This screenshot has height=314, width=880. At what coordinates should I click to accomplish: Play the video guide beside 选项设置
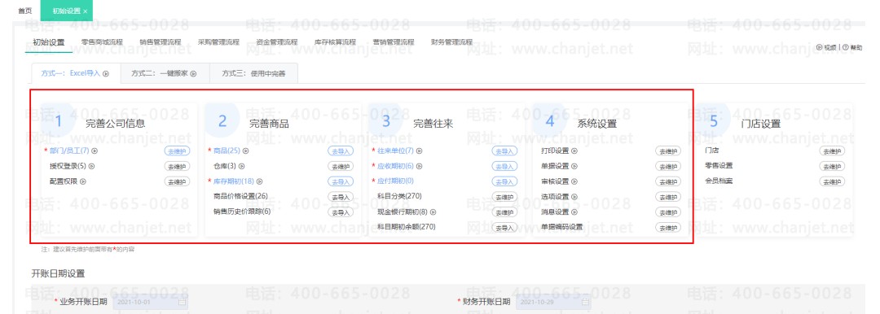pos(574,197)
